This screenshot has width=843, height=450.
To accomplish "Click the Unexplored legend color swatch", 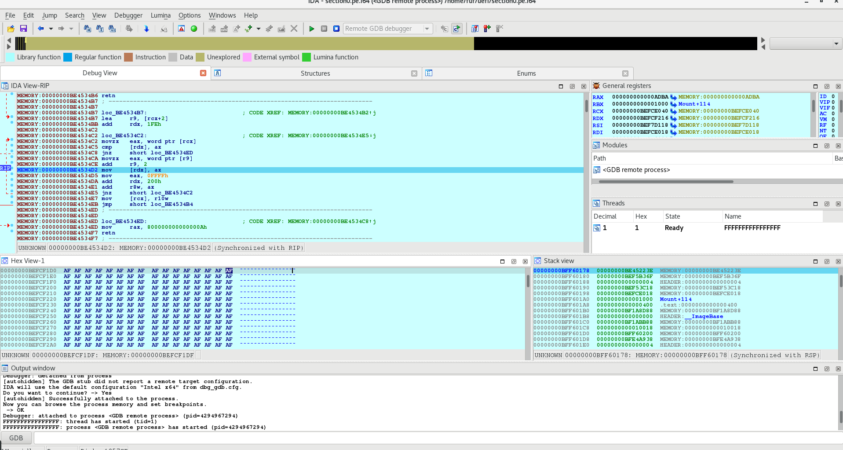I will [200, 57].
